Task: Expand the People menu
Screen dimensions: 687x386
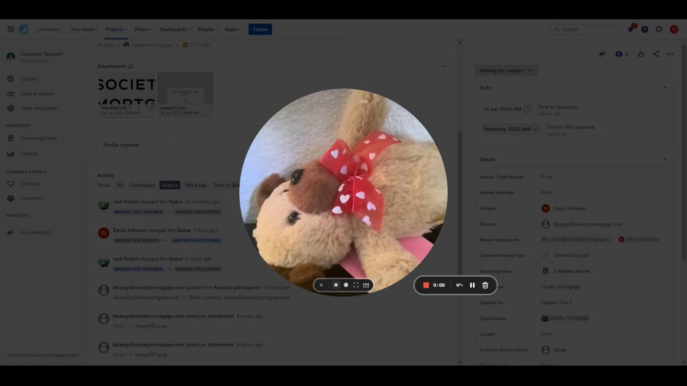Action: [208, 29]
